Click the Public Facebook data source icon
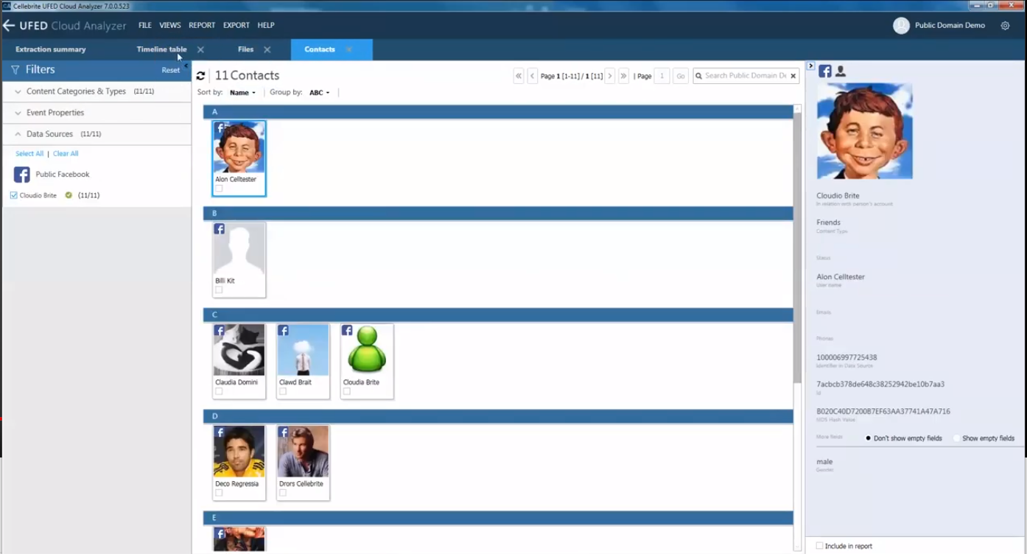The width and height of the screenshot is (1027, 554). (22, 175)
